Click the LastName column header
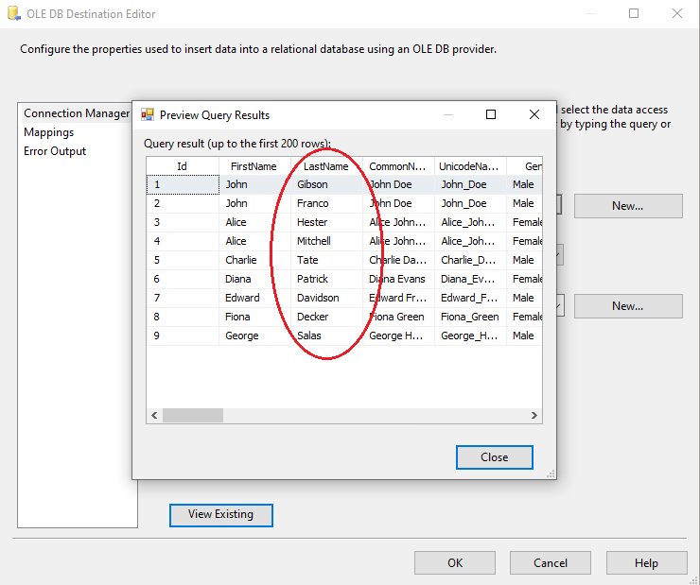 pyautogui.click(x=326, y=166)
